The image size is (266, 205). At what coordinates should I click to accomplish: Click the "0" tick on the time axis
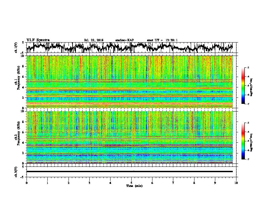(27, 183)
